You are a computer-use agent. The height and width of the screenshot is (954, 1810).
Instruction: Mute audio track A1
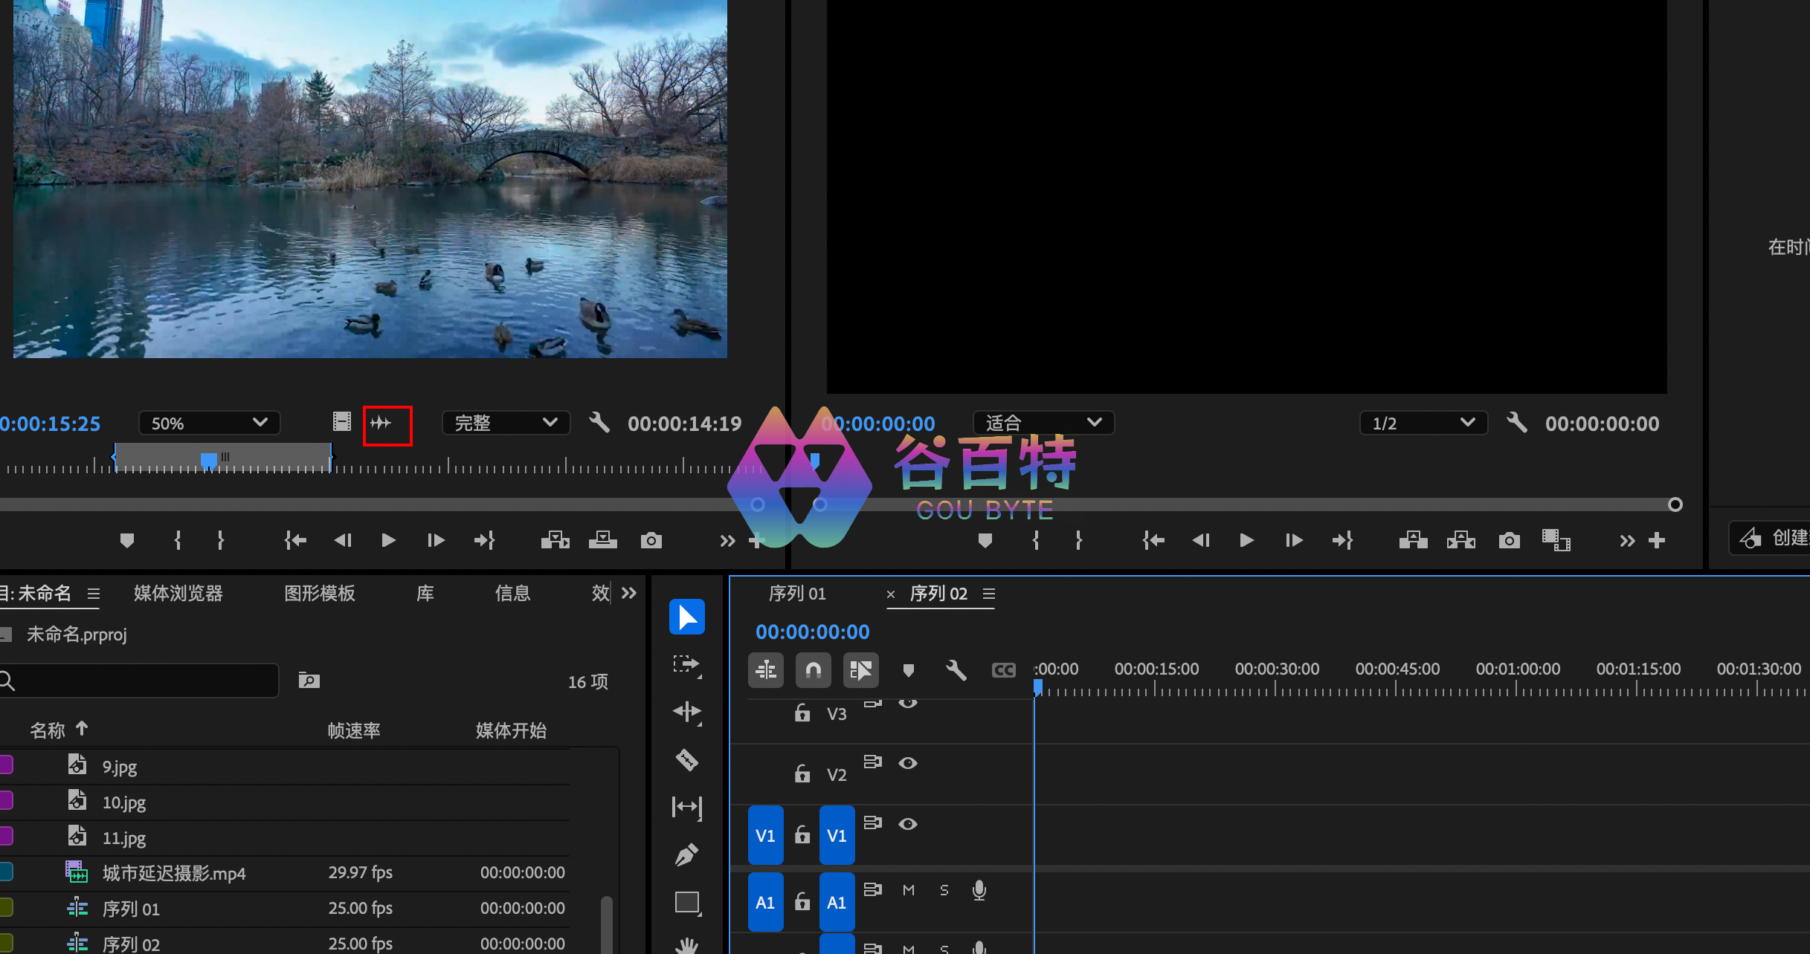(x=908, y=890)
